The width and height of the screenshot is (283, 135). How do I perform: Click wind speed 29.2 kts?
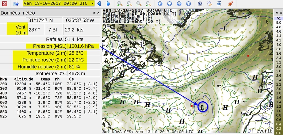[74, 30]
